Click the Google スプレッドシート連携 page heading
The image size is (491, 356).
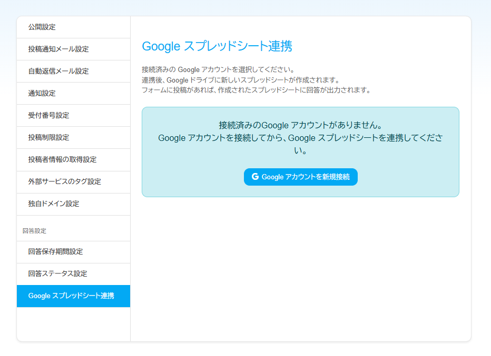click(x=217, y=46)
